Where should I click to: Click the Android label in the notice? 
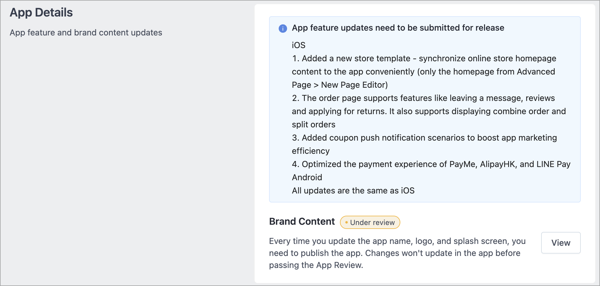point(307,177)
